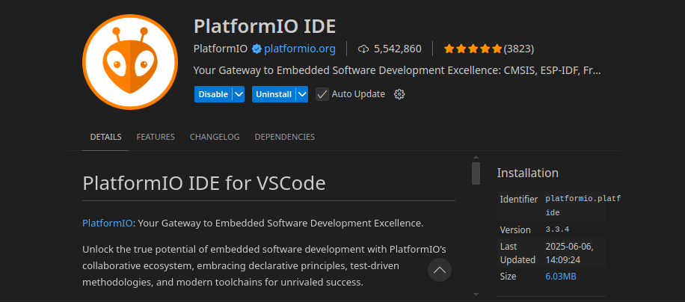Viewport: 685px width, 302px height.
Task: Click the Last Updated row label
Action: coord(517,253)
